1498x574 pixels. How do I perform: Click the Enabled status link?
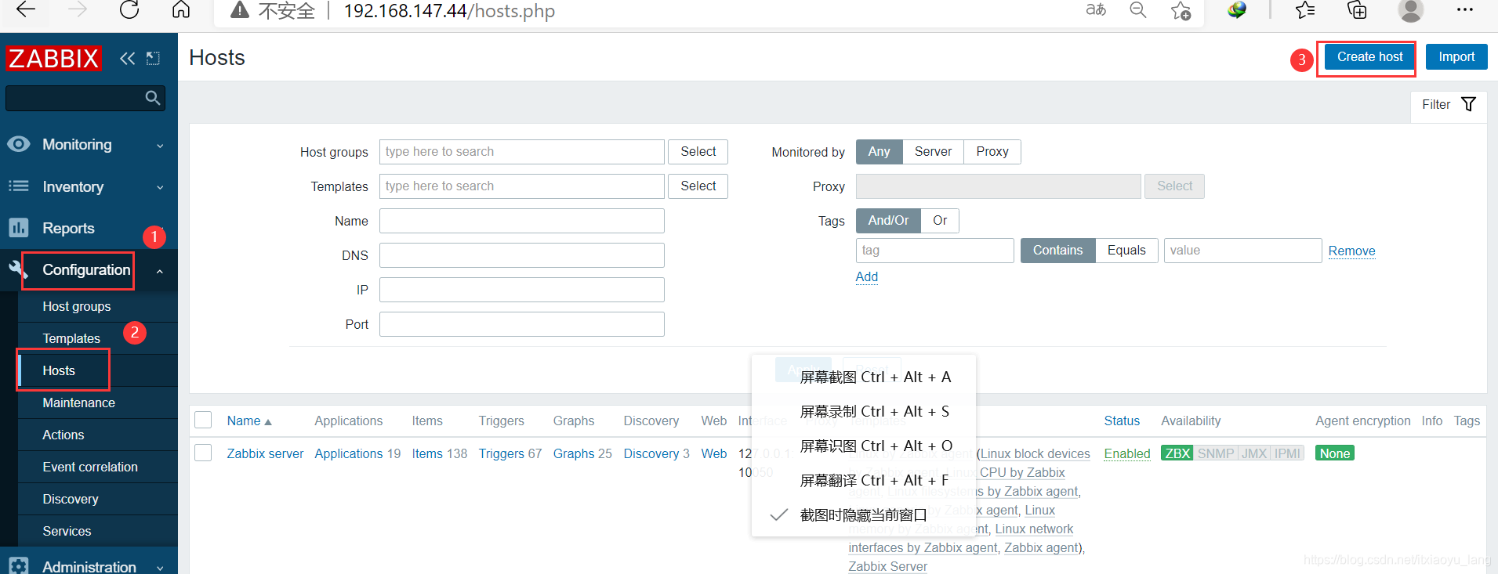(x=1127, y=453)
